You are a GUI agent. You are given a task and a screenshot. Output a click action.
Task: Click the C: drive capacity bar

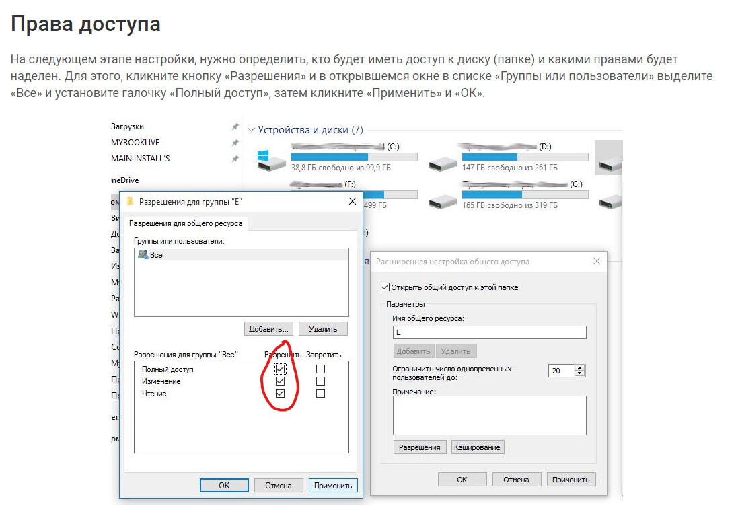[x=354, y=157]
